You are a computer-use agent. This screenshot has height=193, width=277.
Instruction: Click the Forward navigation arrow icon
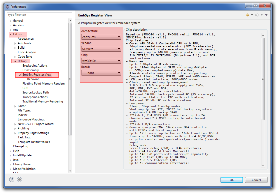pyautogui.click(x=257, y=15)
